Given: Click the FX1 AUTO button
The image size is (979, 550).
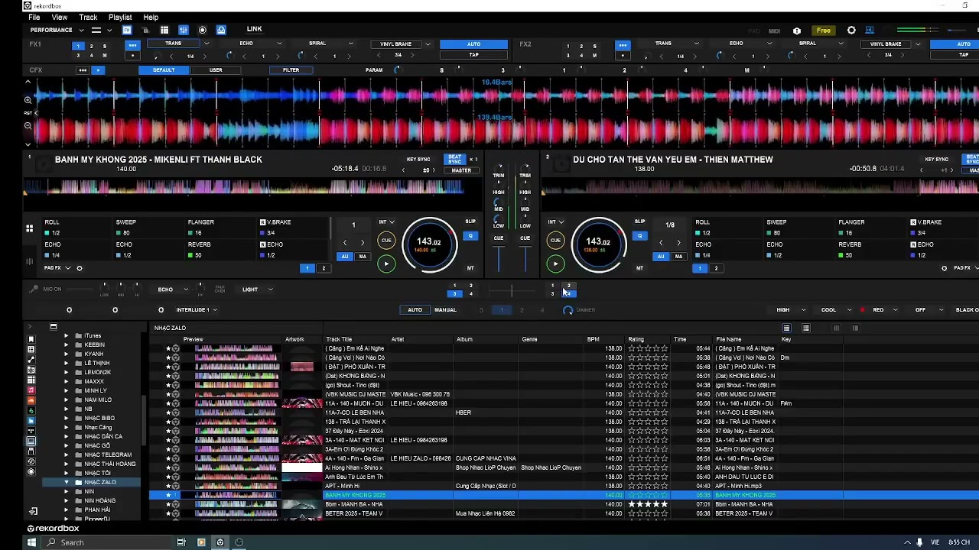Looking at the screenshot, I should pyautogui.click(x=474, y=44).
